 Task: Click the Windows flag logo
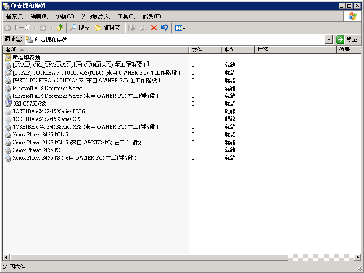coord(352,16)
